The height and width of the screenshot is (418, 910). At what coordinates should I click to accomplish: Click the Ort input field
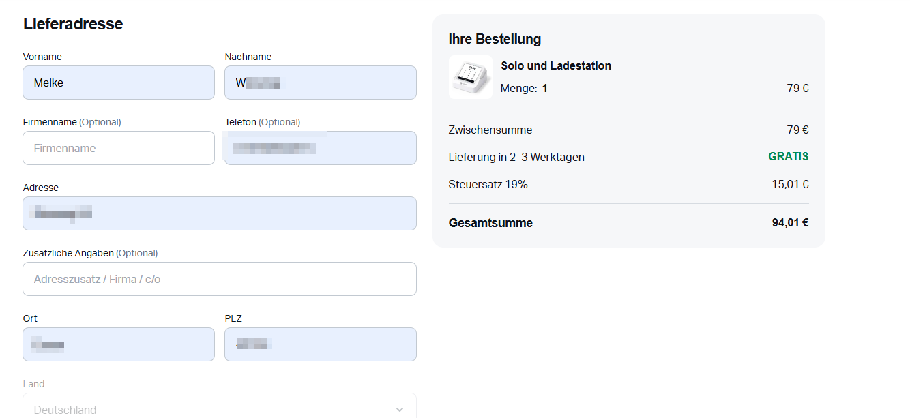click(119, 344)
